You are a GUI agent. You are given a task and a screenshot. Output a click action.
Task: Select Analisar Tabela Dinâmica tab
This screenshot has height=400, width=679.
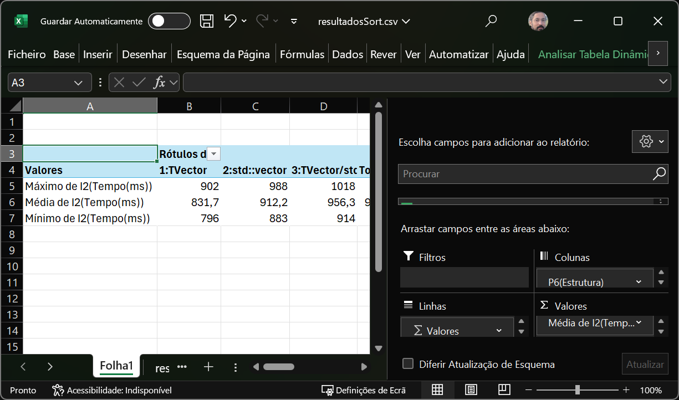pyautogui.click(x=593, y=54)
